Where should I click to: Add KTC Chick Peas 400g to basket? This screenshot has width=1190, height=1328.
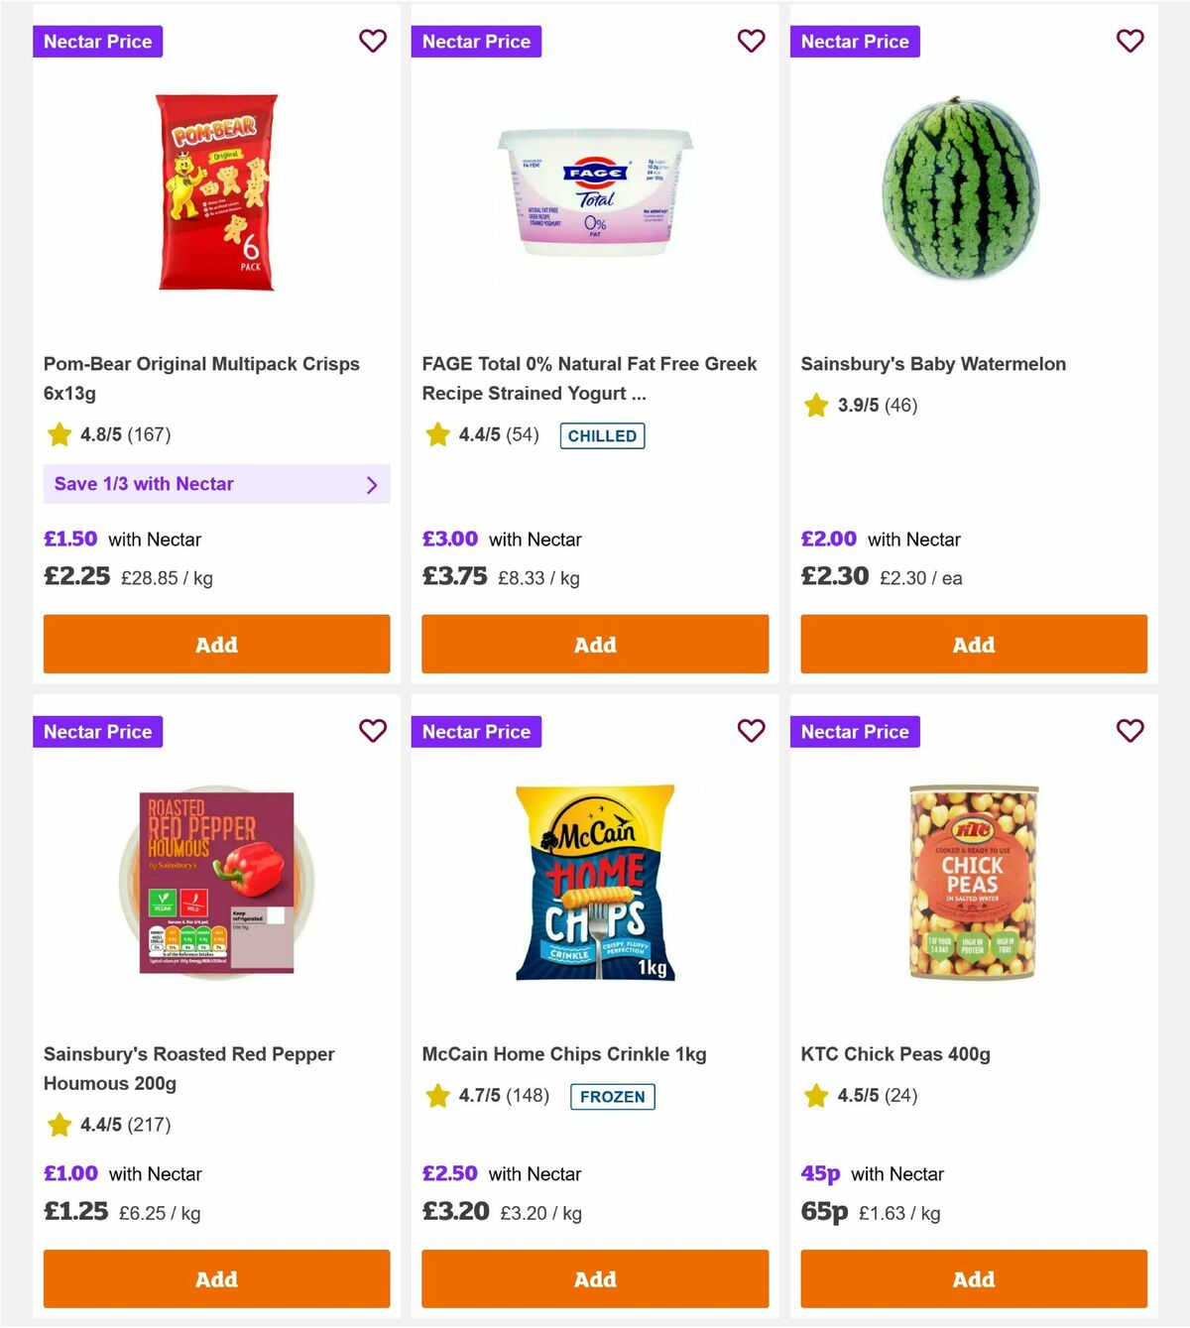[x=973, y=1279]
